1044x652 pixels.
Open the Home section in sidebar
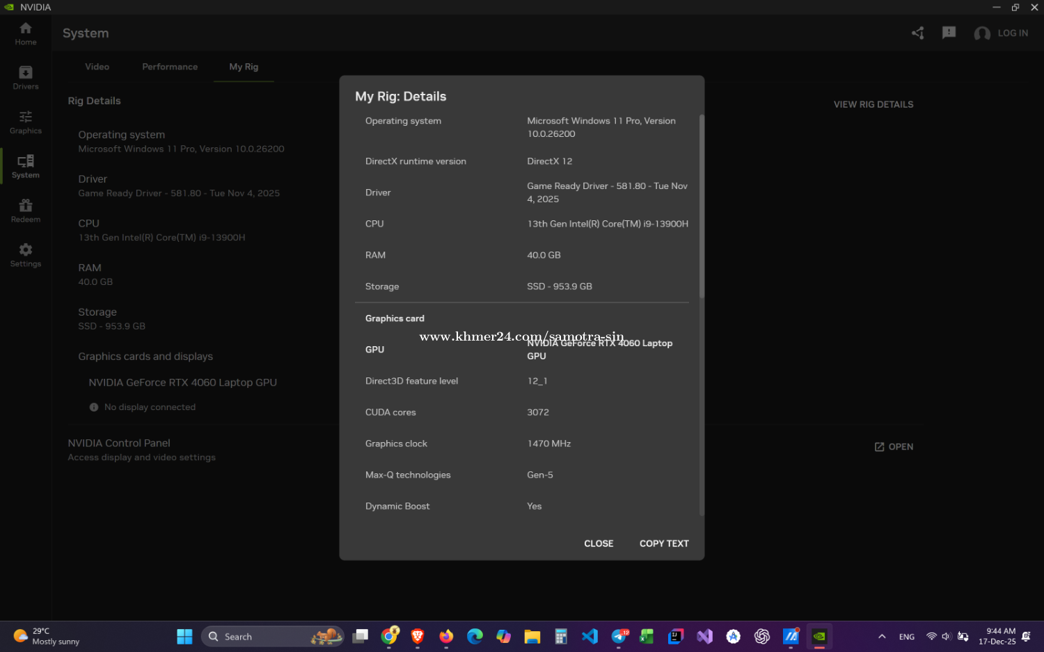tap(26, 33)
